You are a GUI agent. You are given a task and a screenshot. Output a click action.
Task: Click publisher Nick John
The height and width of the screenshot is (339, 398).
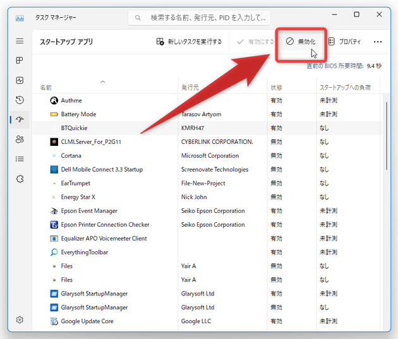pyautogui.click(x=194, y=197)
